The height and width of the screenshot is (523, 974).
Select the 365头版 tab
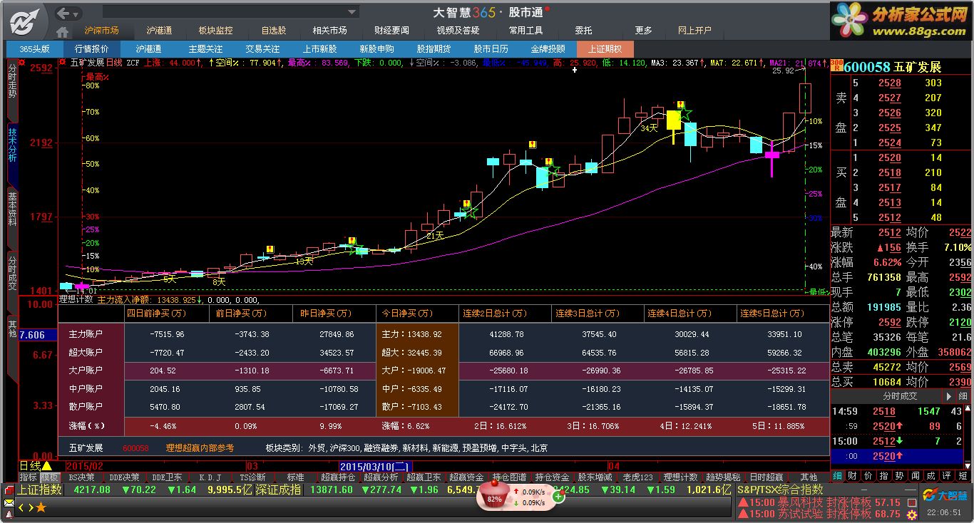[x=34, y=49]
